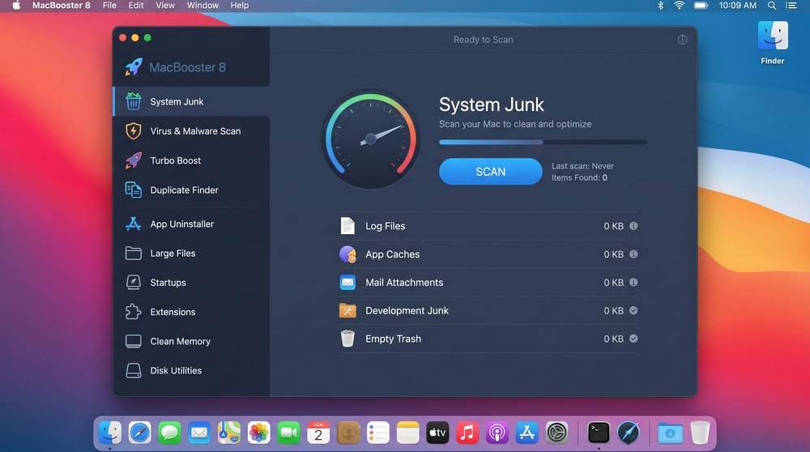Screen dimensions: 810x452
Task: Click the 'Ready to Scan' window title
Action: (x=483, y=40)
